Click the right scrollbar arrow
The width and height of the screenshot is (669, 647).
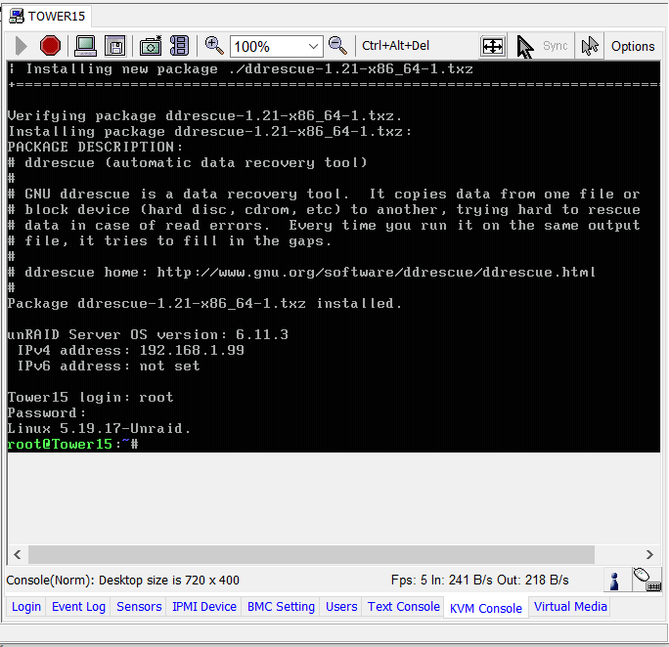pyautogui.click(x=649, y=554)
